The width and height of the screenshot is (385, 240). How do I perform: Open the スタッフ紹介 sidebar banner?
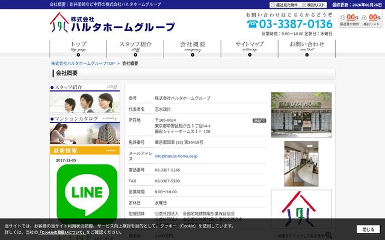[85, 98]
